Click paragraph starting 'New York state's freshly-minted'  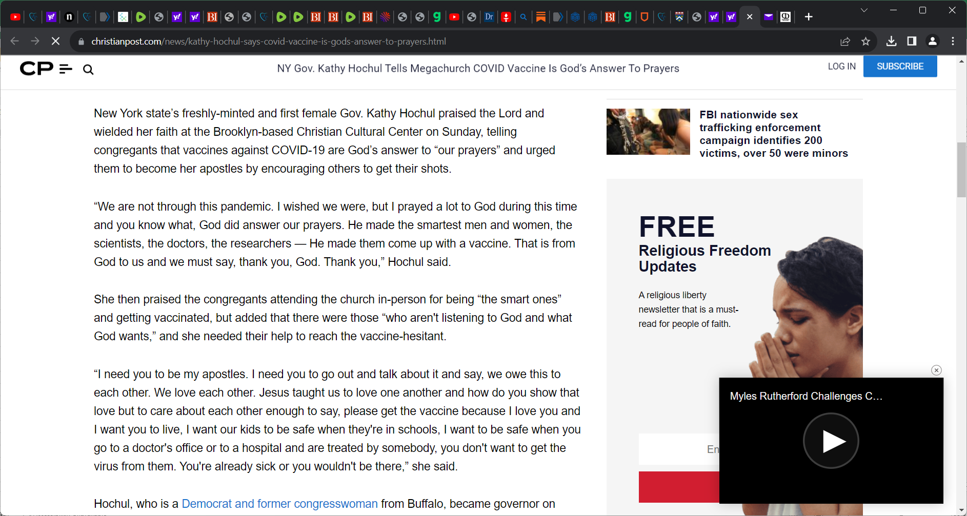click(325, 141)
